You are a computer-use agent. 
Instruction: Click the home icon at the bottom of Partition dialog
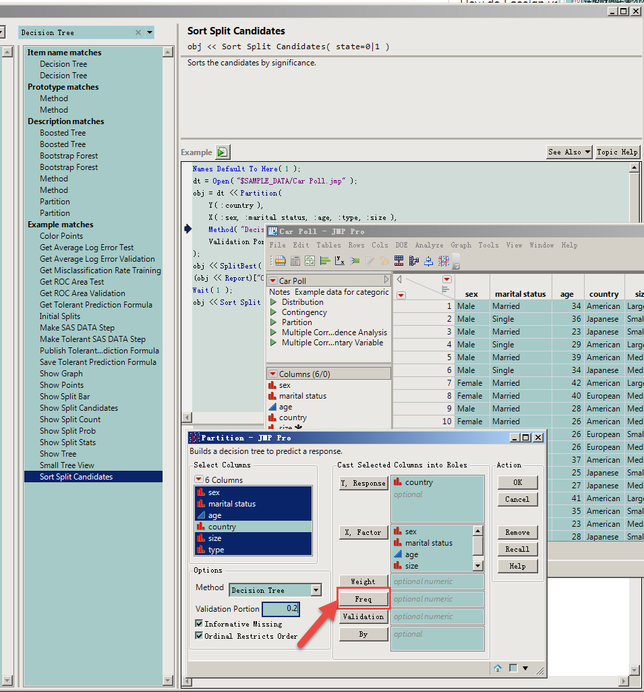tap(498, 668)
